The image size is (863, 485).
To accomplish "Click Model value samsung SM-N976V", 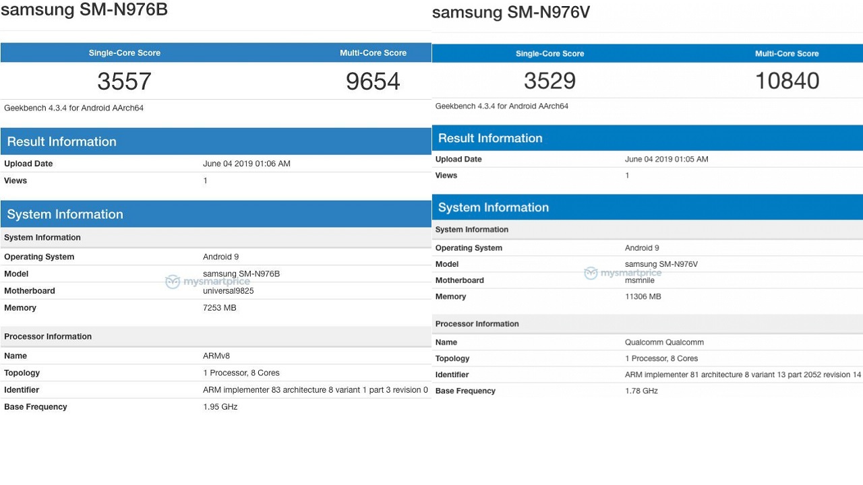I will [x=661, y=265].
